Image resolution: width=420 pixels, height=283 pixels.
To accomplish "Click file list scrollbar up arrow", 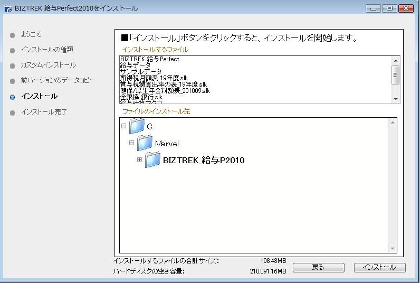I will pos(396,61).
